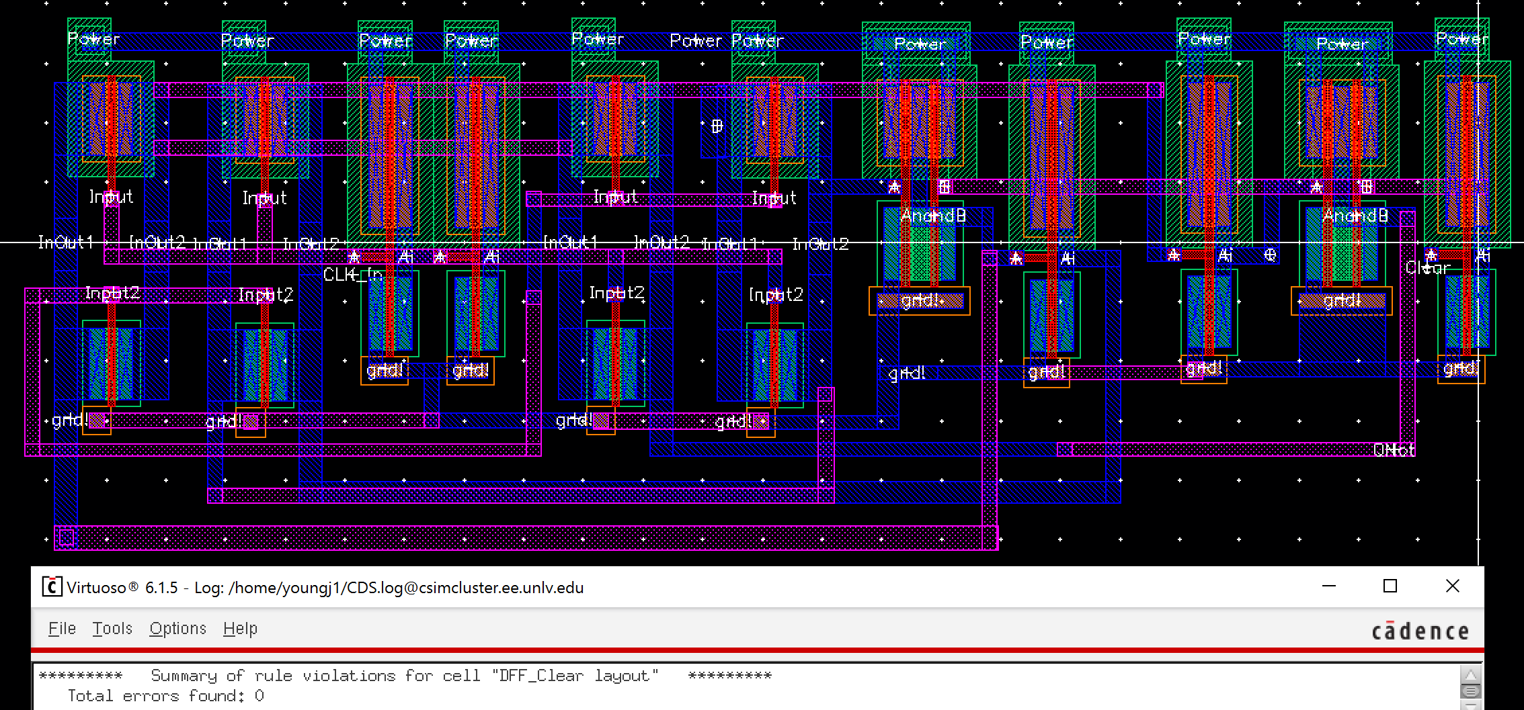Screen dimensions: 1524x710
Task: Click the Virtuoso app icon in the title bar
Action: 52,587
